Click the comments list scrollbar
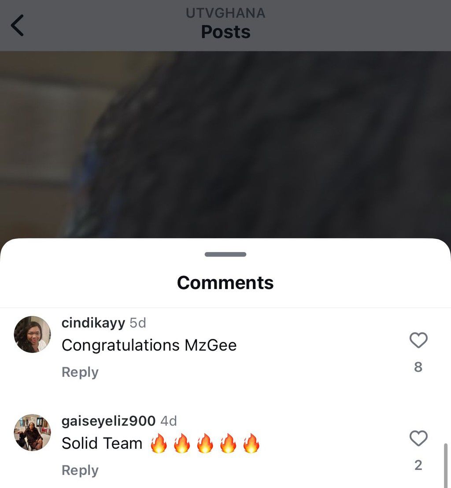The height and width of the screenshot is (488, 451). pos(446,466)
